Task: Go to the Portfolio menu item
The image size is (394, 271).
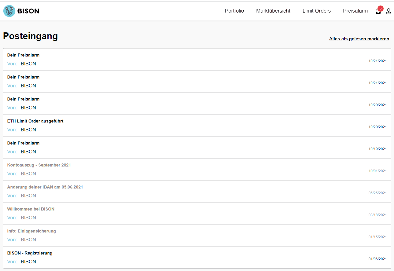Action: point(234,11)
